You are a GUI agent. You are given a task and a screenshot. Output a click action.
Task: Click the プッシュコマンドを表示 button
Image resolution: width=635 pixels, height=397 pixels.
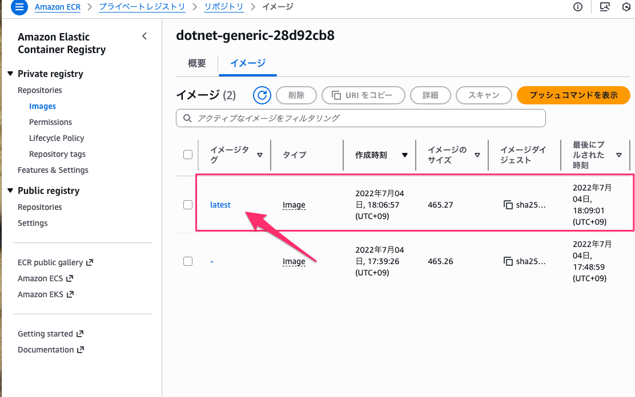(x=573, y=95)
